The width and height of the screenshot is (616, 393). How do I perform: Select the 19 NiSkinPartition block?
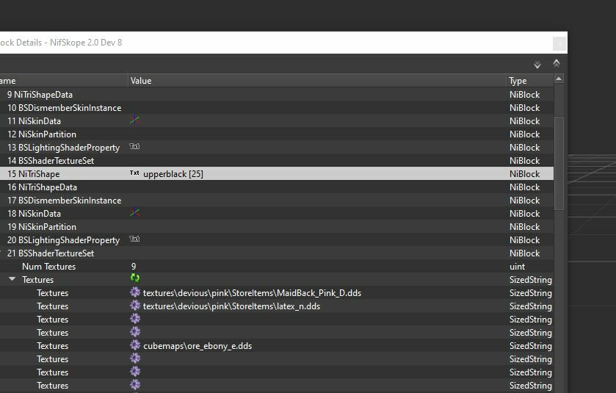pyautogui.click(x=277, y=227)
